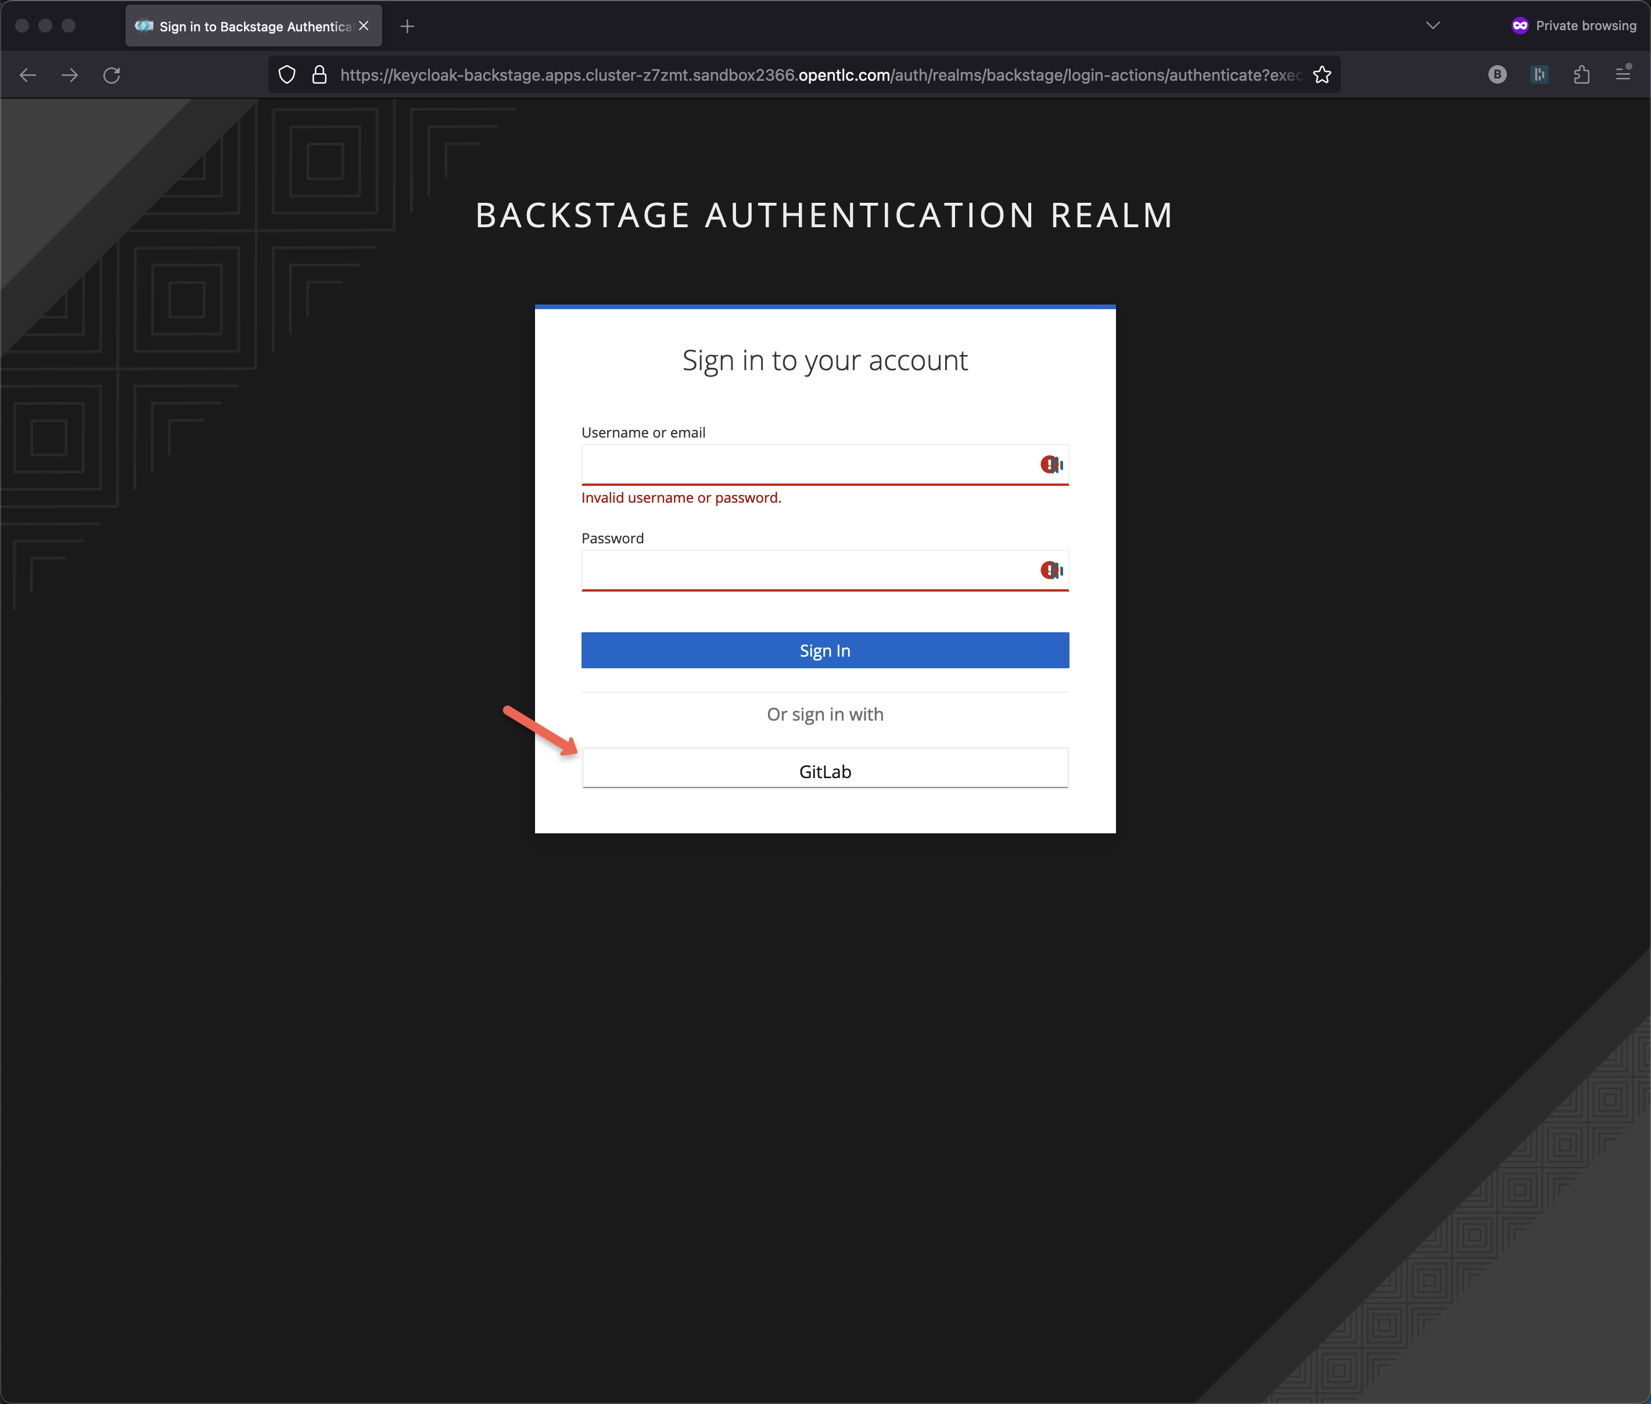This screenshot has width=1651, height=1404.
Task: Click the blue toolbar extension icon
Action: (1539, 75)
